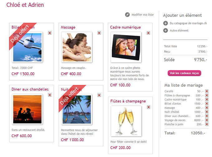Remove Carafe from Ma liste de mariage

click(x=207, y=91)
